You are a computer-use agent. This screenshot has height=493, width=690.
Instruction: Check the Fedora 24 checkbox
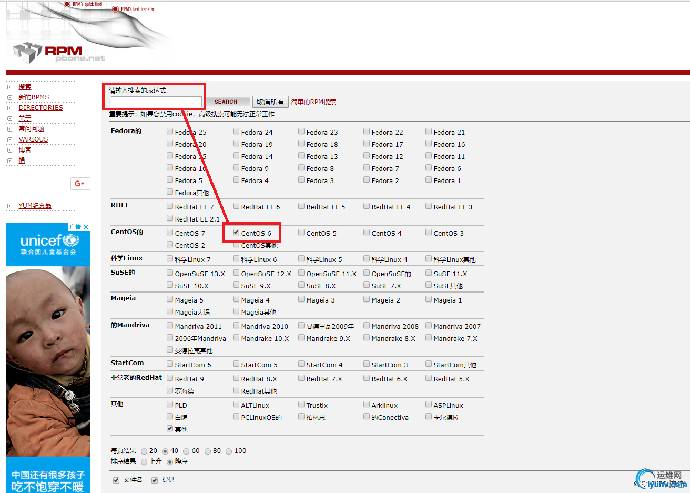click(x=236, y=131)
